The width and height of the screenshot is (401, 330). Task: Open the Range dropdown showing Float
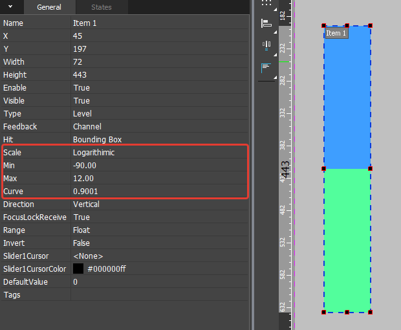(159, 230)
